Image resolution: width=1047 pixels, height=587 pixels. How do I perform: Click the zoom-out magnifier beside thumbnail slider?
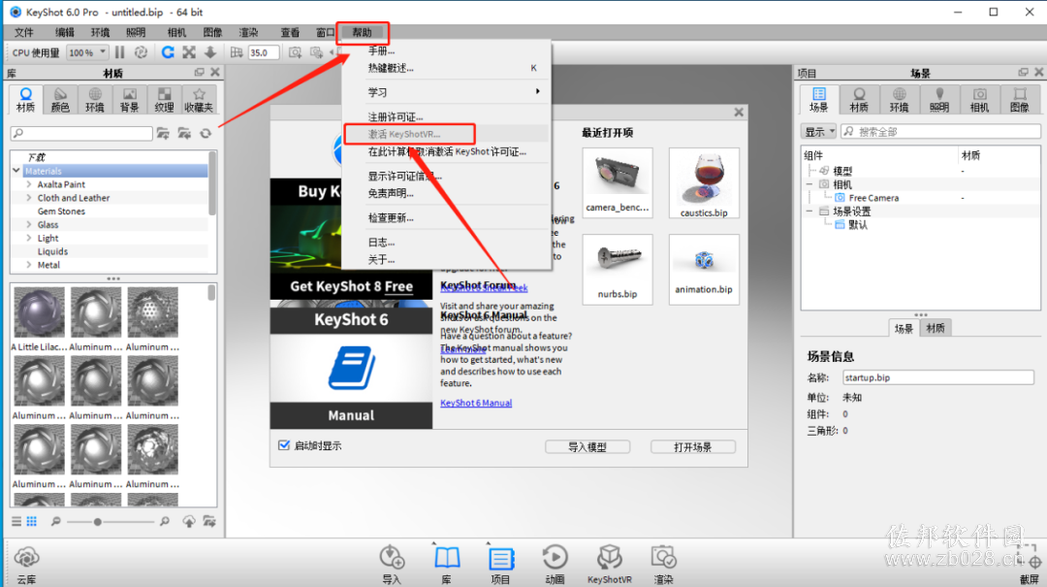tap(56, 521)
